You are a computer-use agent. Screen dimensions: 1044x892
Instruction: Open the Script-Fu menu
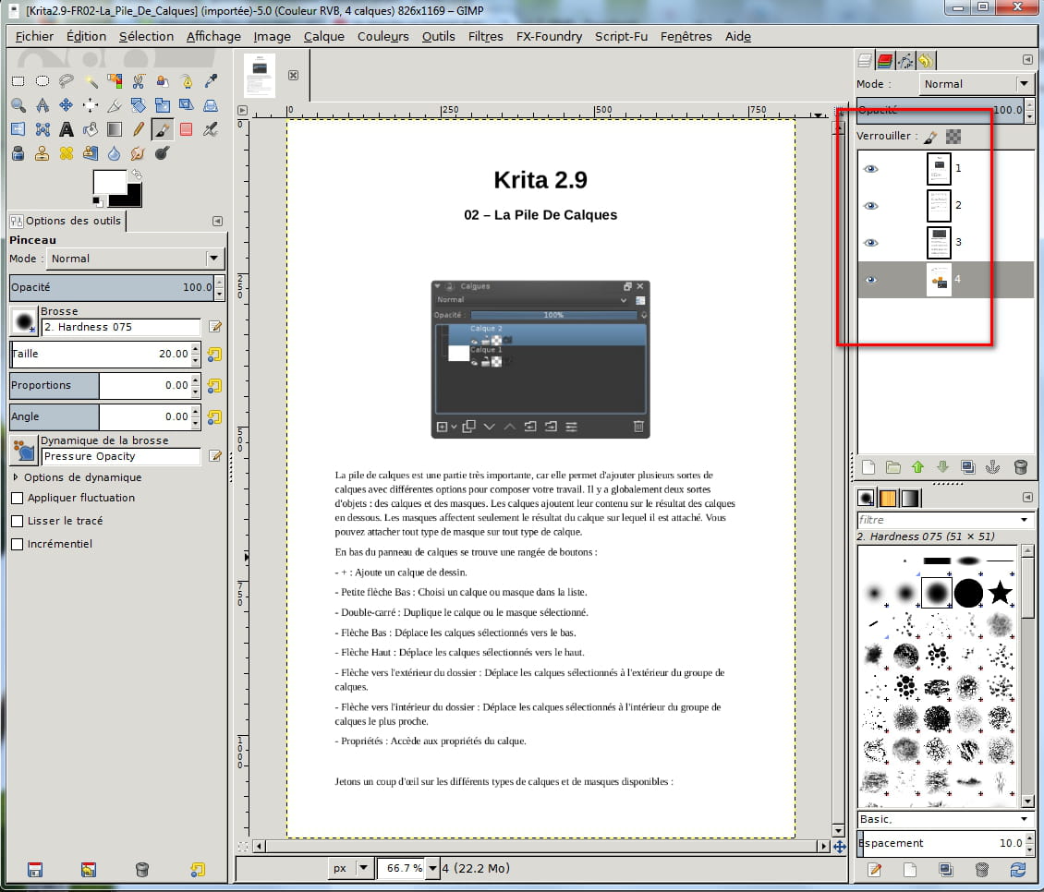621,37
